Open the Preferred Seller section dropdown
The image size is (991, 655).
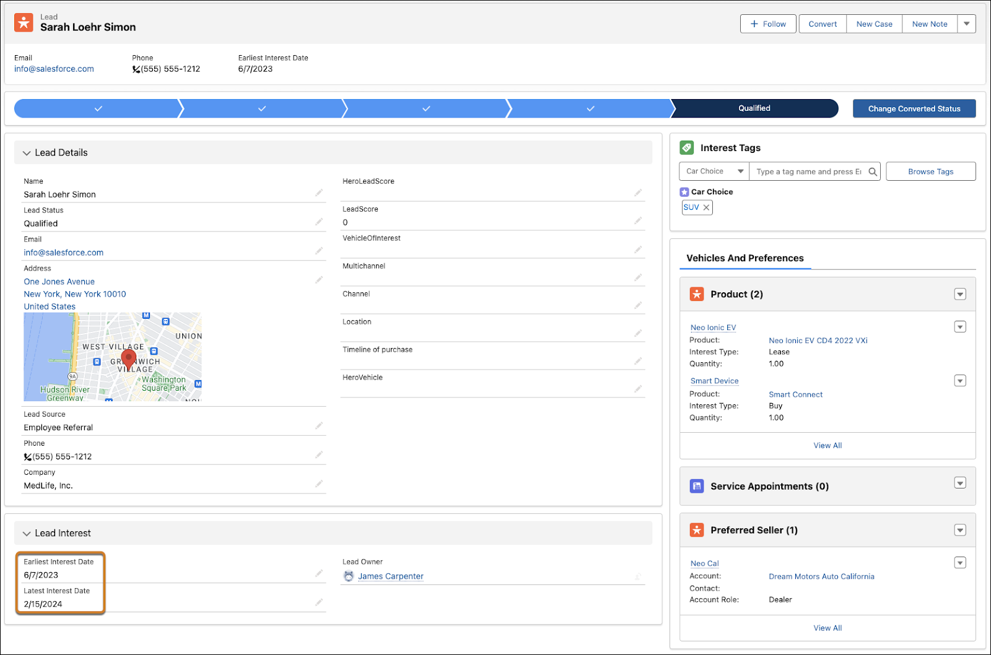(960, 530)
